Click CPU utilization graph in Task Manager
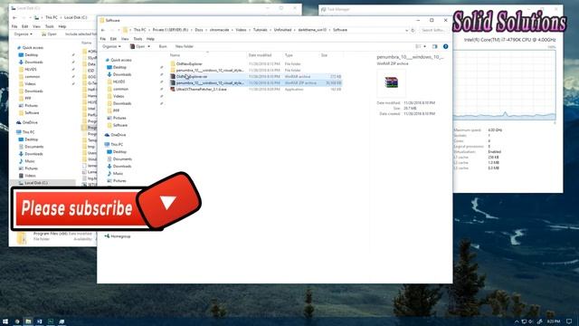The image size is (579, 326). 505,85
